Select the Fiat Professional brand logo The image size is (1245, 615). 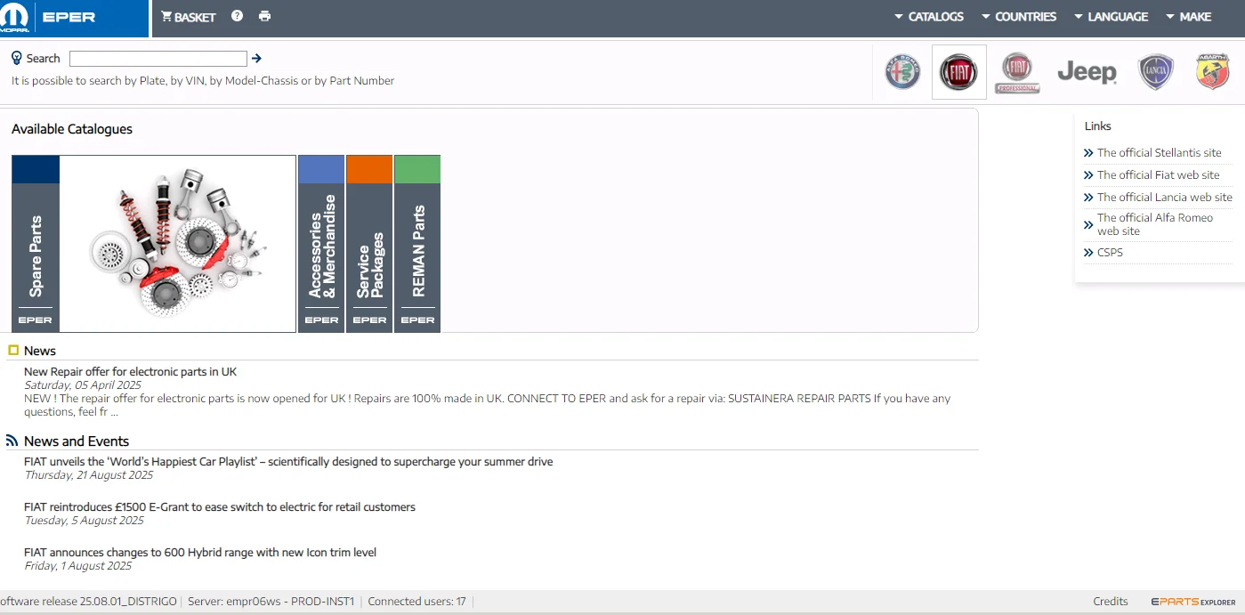click(1017, 72)
